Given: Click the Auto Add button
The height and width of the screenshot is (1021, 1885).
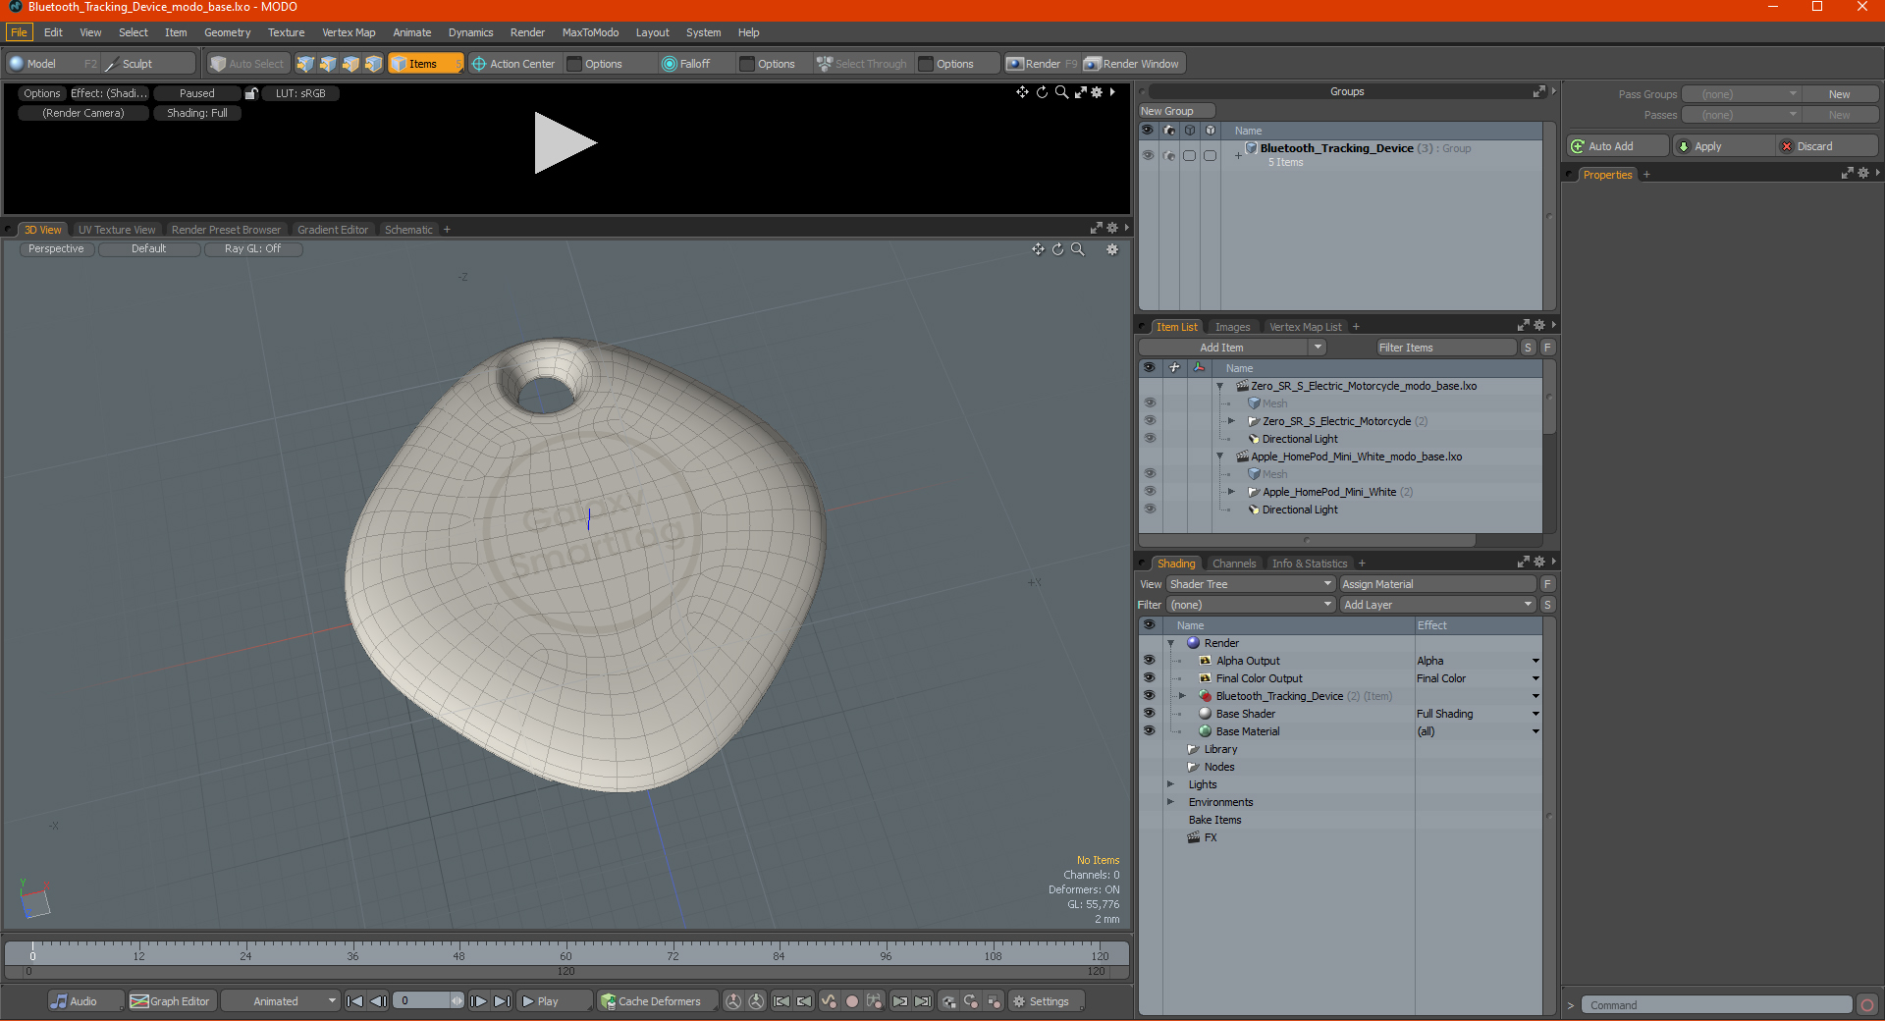Looking at the screenshot, I should click(x=1617, y=146).
